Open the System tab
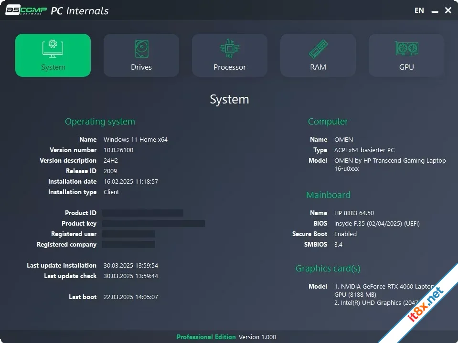Viewport: 458px width, 343px height. pos(53,55)
